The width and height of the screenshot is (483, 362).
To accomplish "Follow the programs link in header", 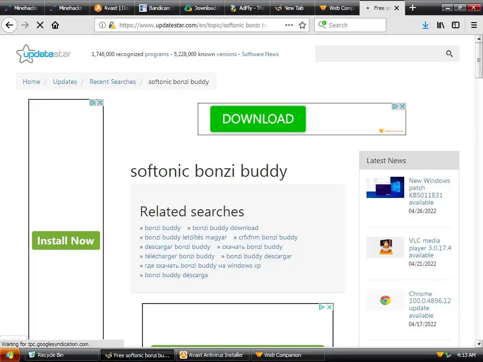I will 157,54.
